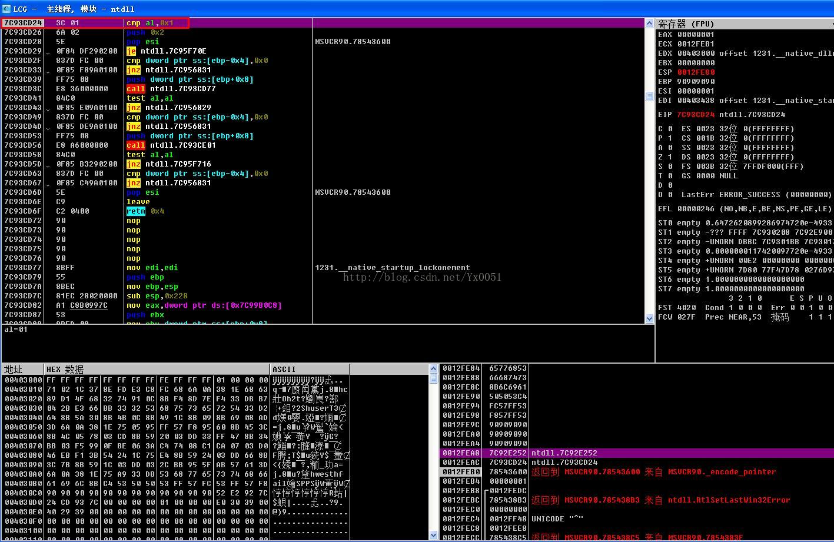
Task: Click the ASCII column header in dump
Action: tap(310, 370)
